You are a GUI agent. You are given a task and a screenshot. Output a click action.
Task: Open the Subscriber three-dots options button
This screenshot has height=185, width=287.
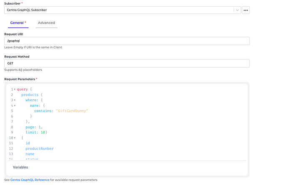pyautogui.click(x=246, y=10)
